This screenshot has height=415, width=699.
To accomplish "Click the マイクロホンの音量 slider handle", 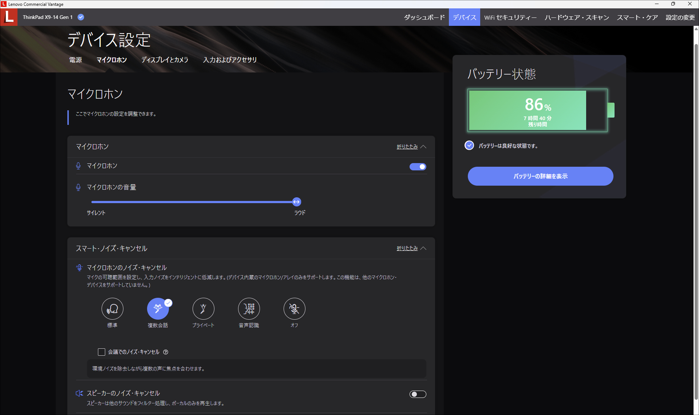I will 297,202.
